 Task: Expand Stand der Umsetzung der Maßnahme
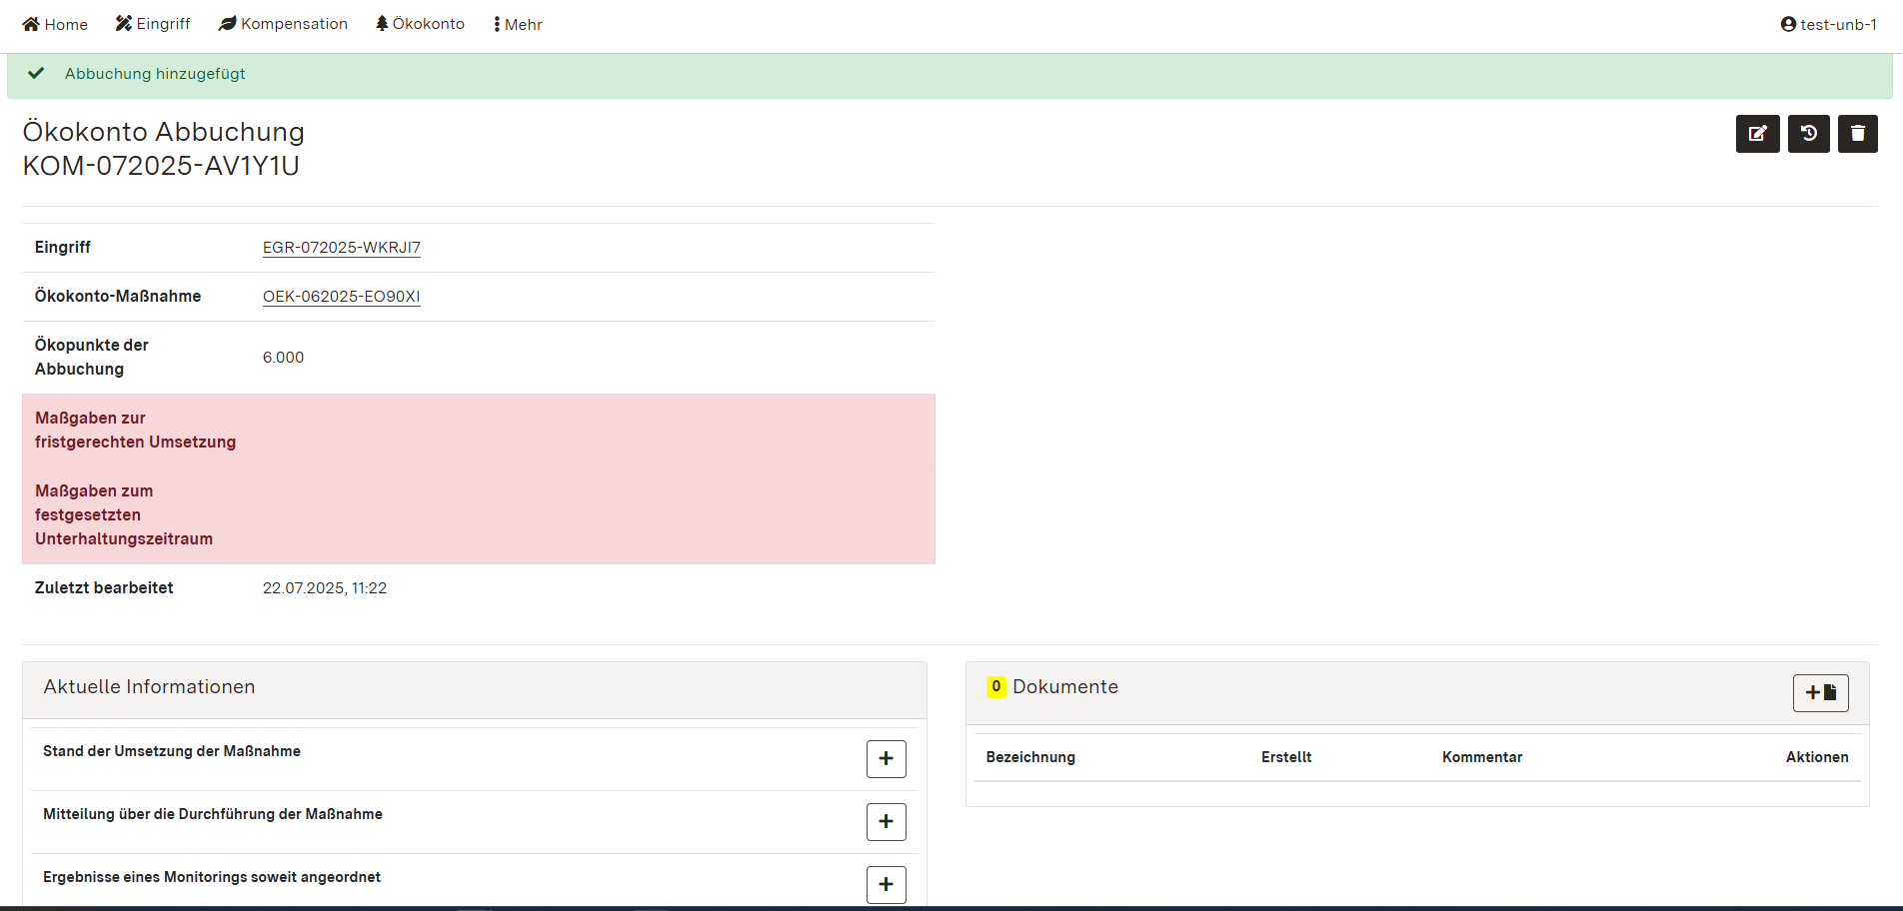pos(885,758)
